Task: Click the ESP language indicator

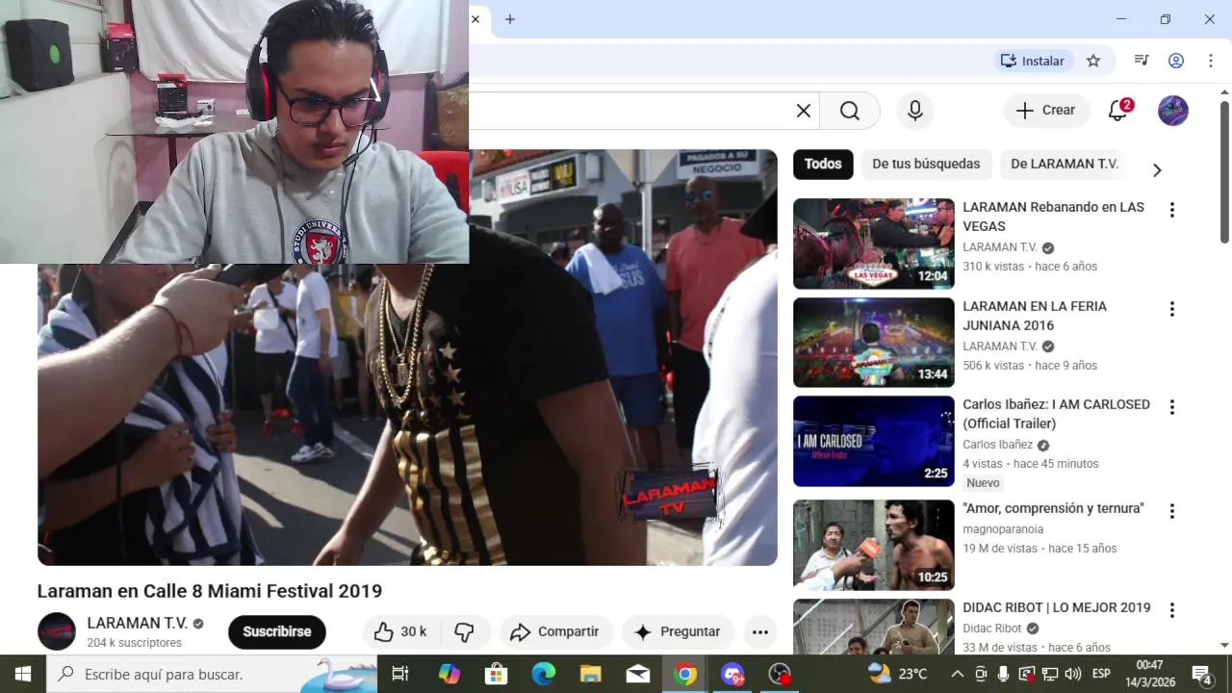Action: pos(1101,674)
